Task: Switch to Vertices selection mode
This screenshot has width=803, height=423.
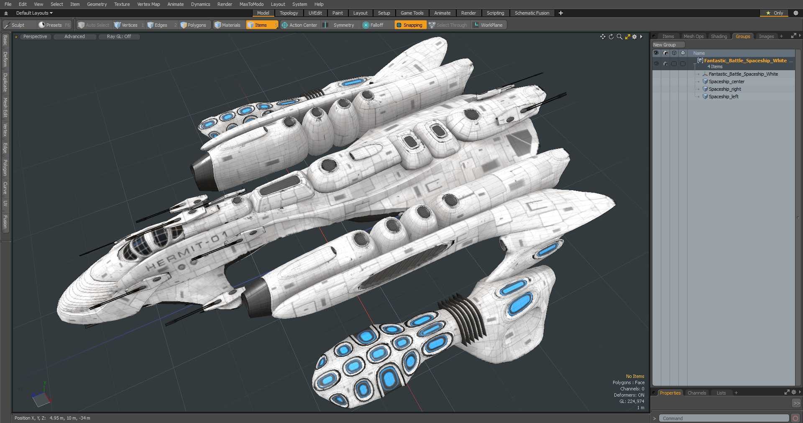Action: pos(129,25)
